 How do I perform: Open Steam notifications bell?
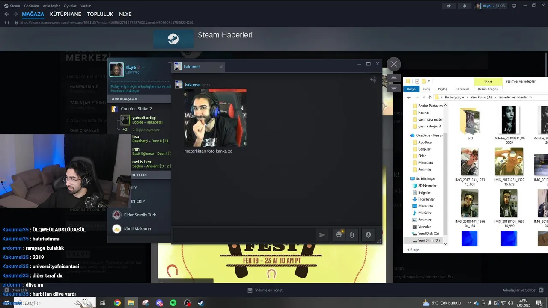point(465,6)
